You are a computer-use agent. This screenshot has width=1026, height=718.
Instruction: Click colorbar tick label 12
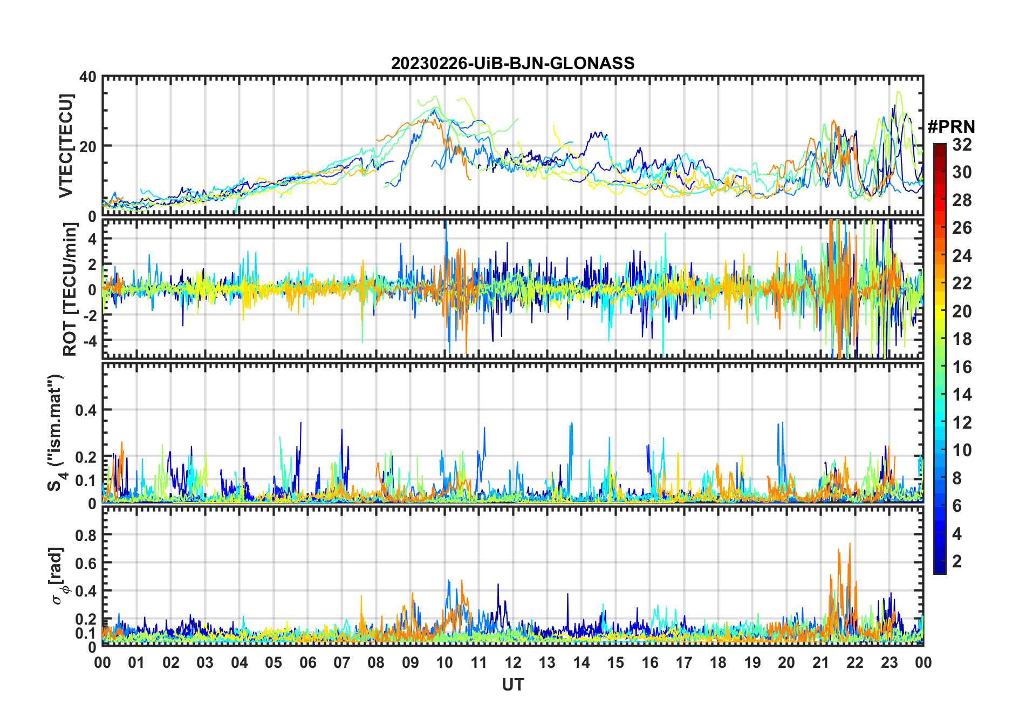[x=962, y=423]
